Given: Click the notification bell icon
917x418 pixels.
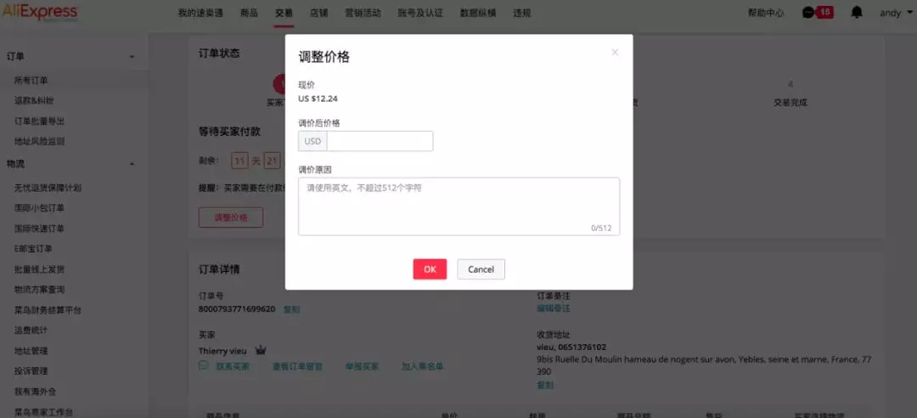Looking at the screenshot, I should click(x=857, y=13).
